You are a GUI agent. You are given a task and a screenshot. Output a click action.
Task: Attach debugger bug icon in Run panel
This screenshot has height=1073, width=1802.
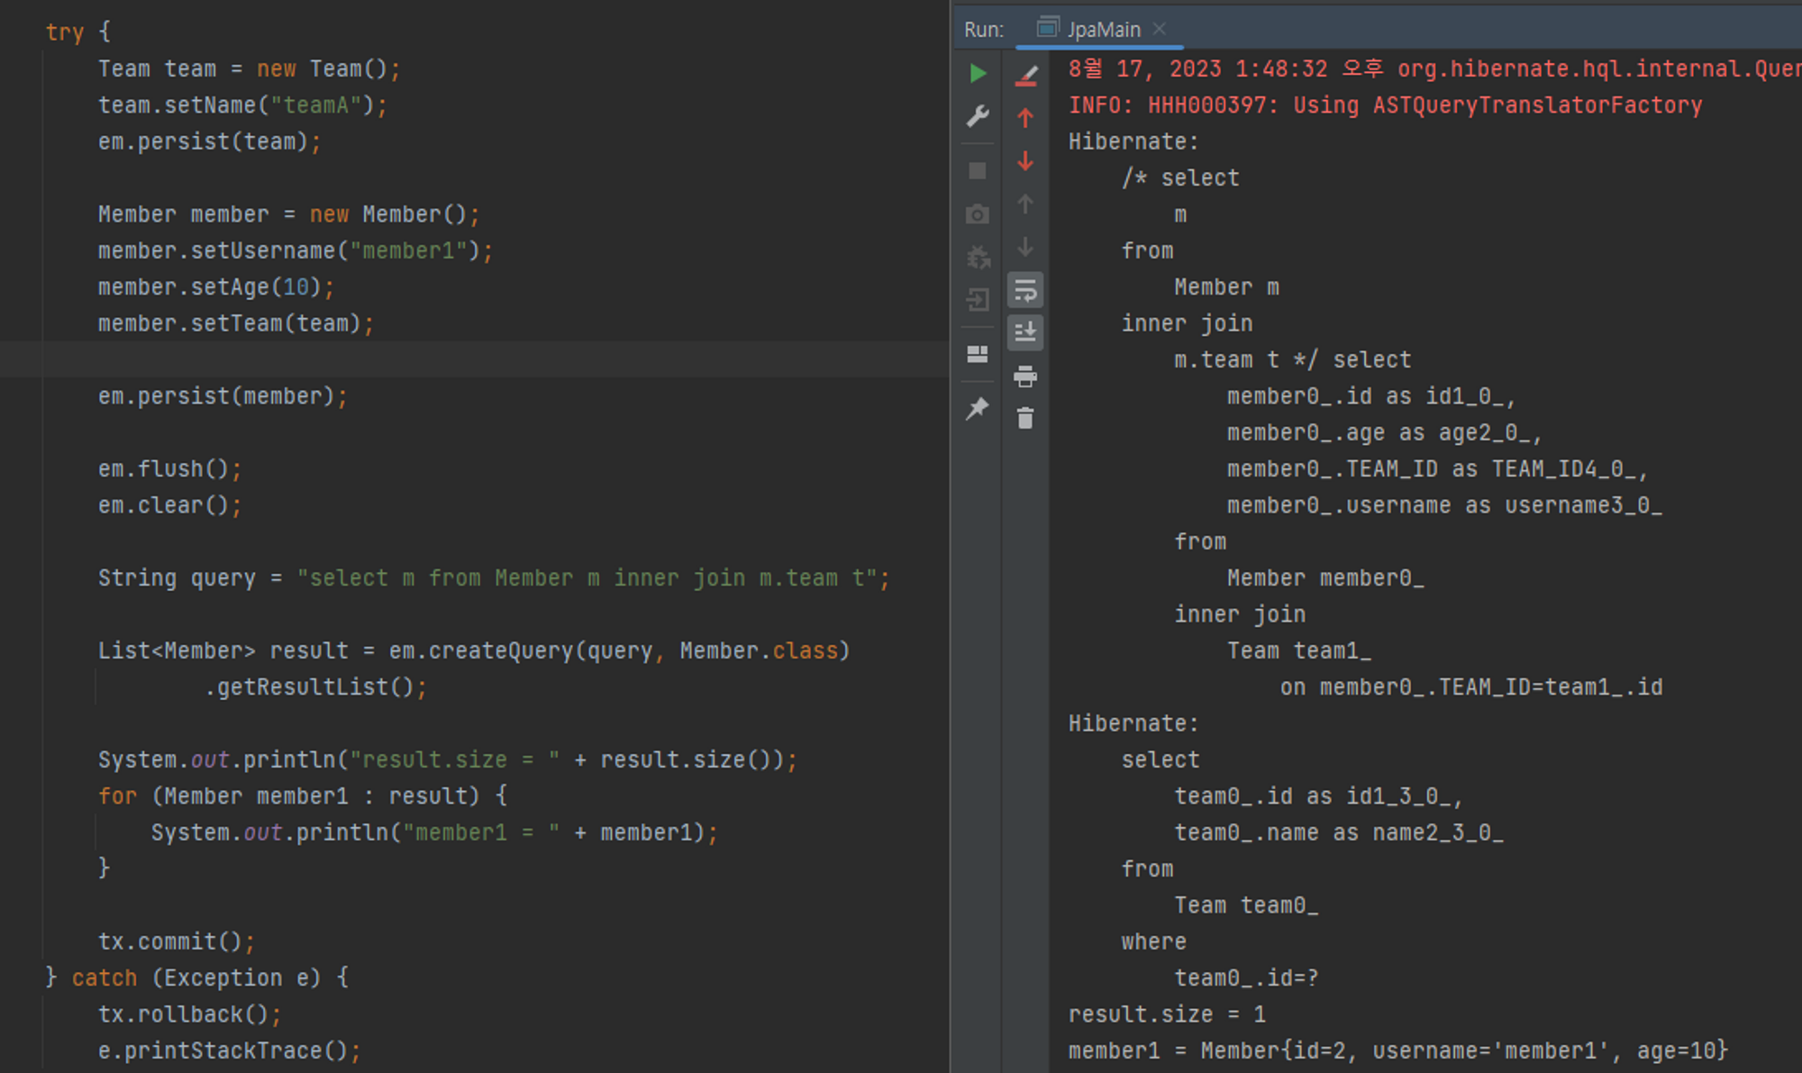click(x=978, y=258)
